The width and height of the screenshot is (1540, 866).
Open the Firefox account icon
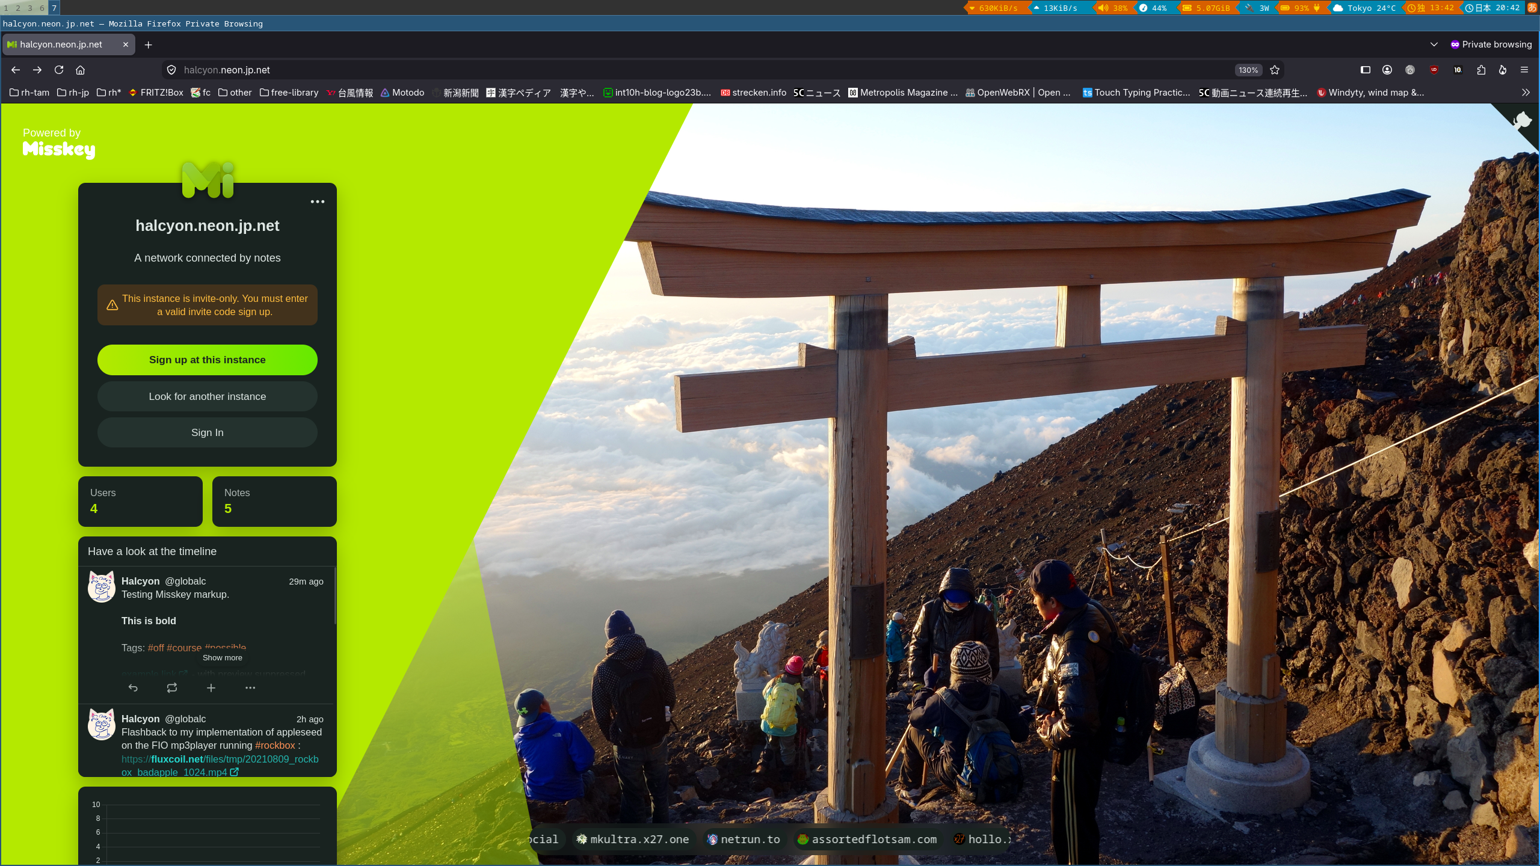pos(1387,70)
